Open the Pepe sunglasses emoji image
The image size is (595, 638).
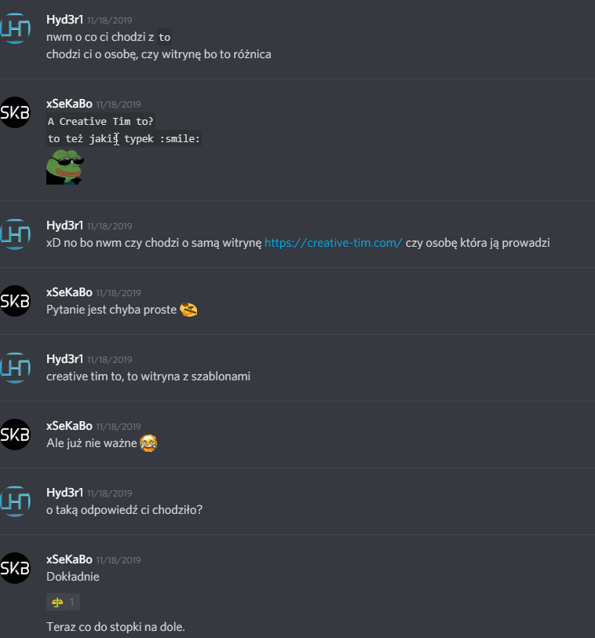coord(65,167)
